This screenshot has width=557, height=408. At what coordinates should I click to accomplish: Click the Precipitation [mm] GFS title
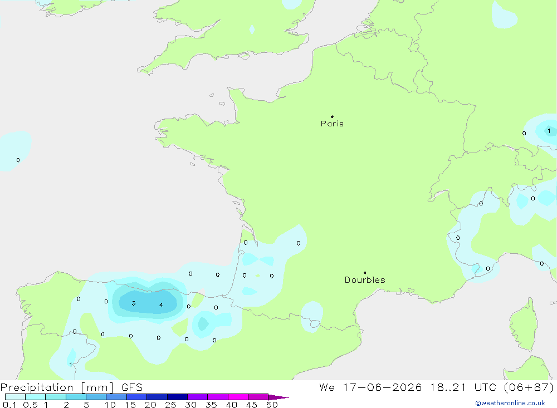click(x=71, y=387)
